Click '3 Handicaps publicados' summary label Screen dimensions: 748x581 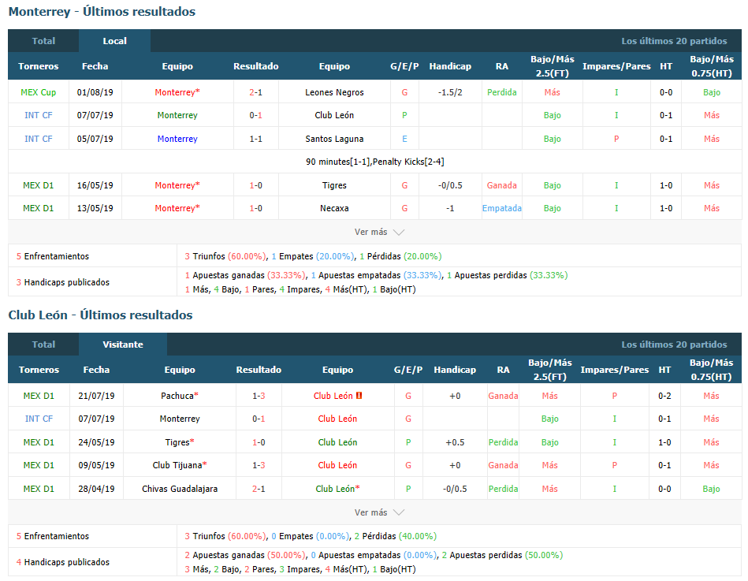(x=63, y=282)
